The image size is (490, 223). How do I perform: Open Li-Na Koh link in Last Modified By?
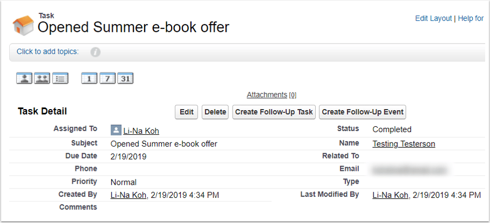coord(390,195)
